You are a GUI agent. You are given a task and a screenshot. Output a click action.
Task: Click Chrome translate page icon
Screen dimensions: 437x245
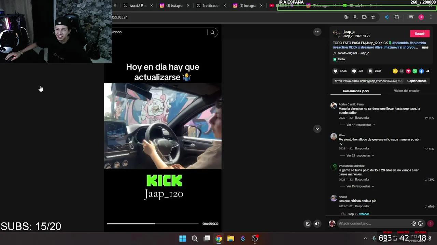click(x=347, y=17)
